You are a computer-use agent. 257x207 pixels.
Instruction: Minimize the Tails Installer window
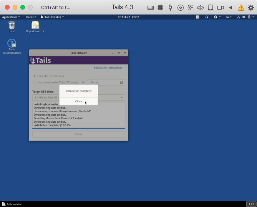[113, 53]
